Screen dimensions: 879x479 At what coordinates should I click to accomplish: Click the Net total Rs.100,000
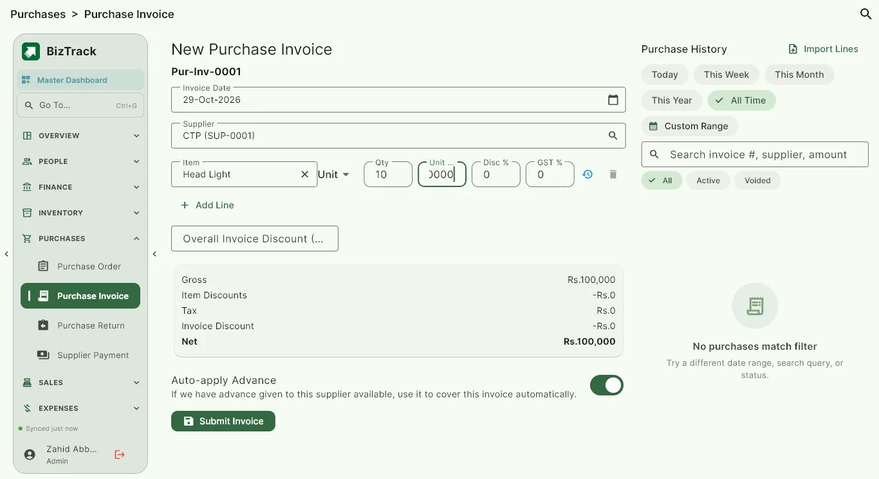coord(589,341)
